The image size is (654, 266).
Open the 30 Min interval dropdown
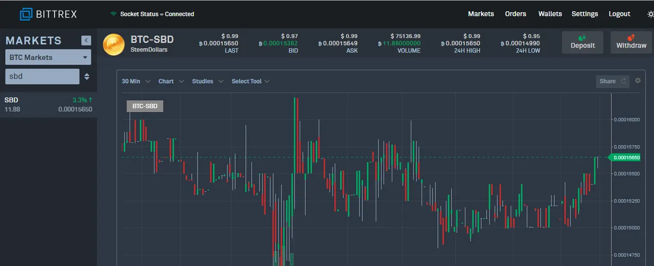tap(136, 81)
